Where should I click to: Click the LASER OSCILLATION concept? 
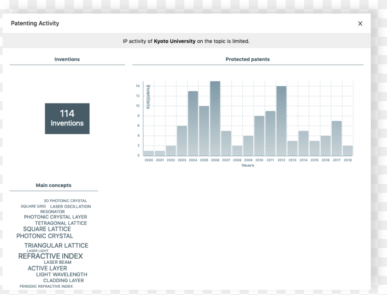tap(70, 206)
